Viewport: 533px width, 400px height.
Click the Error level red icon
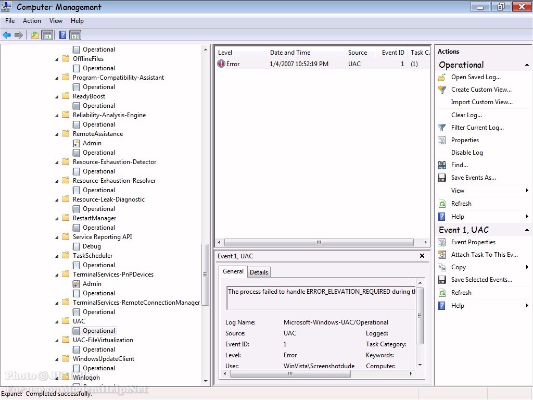click(221, 64)
